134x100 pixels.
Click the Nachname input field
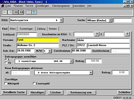click(x=103, y=40)
